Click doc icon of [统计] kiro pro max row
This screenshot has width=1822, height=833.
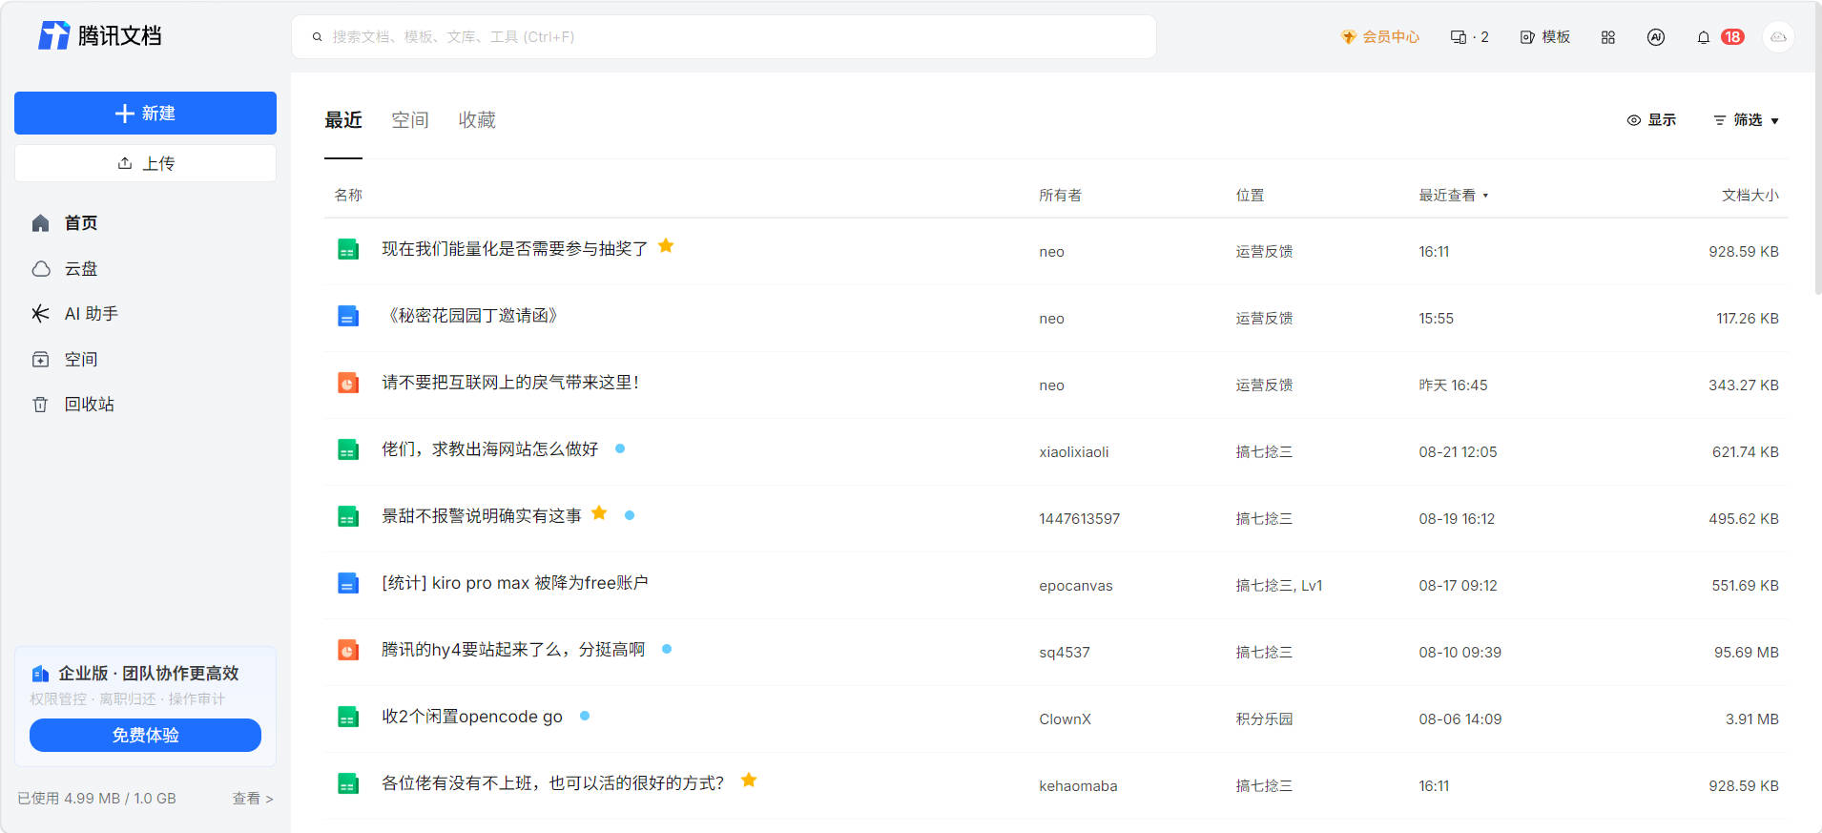coord(348,583)
